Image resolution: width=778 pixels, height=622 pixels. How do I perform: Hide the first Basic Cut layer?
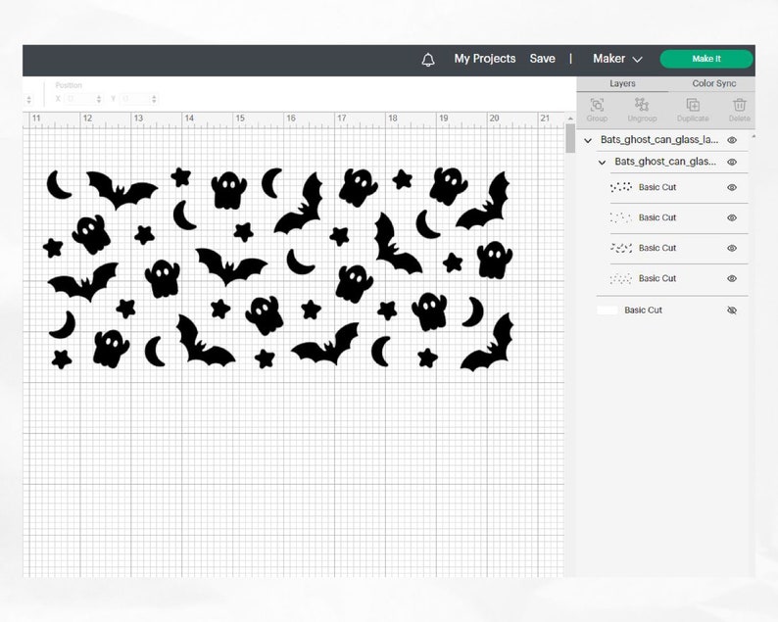click(x=732, y=187)
